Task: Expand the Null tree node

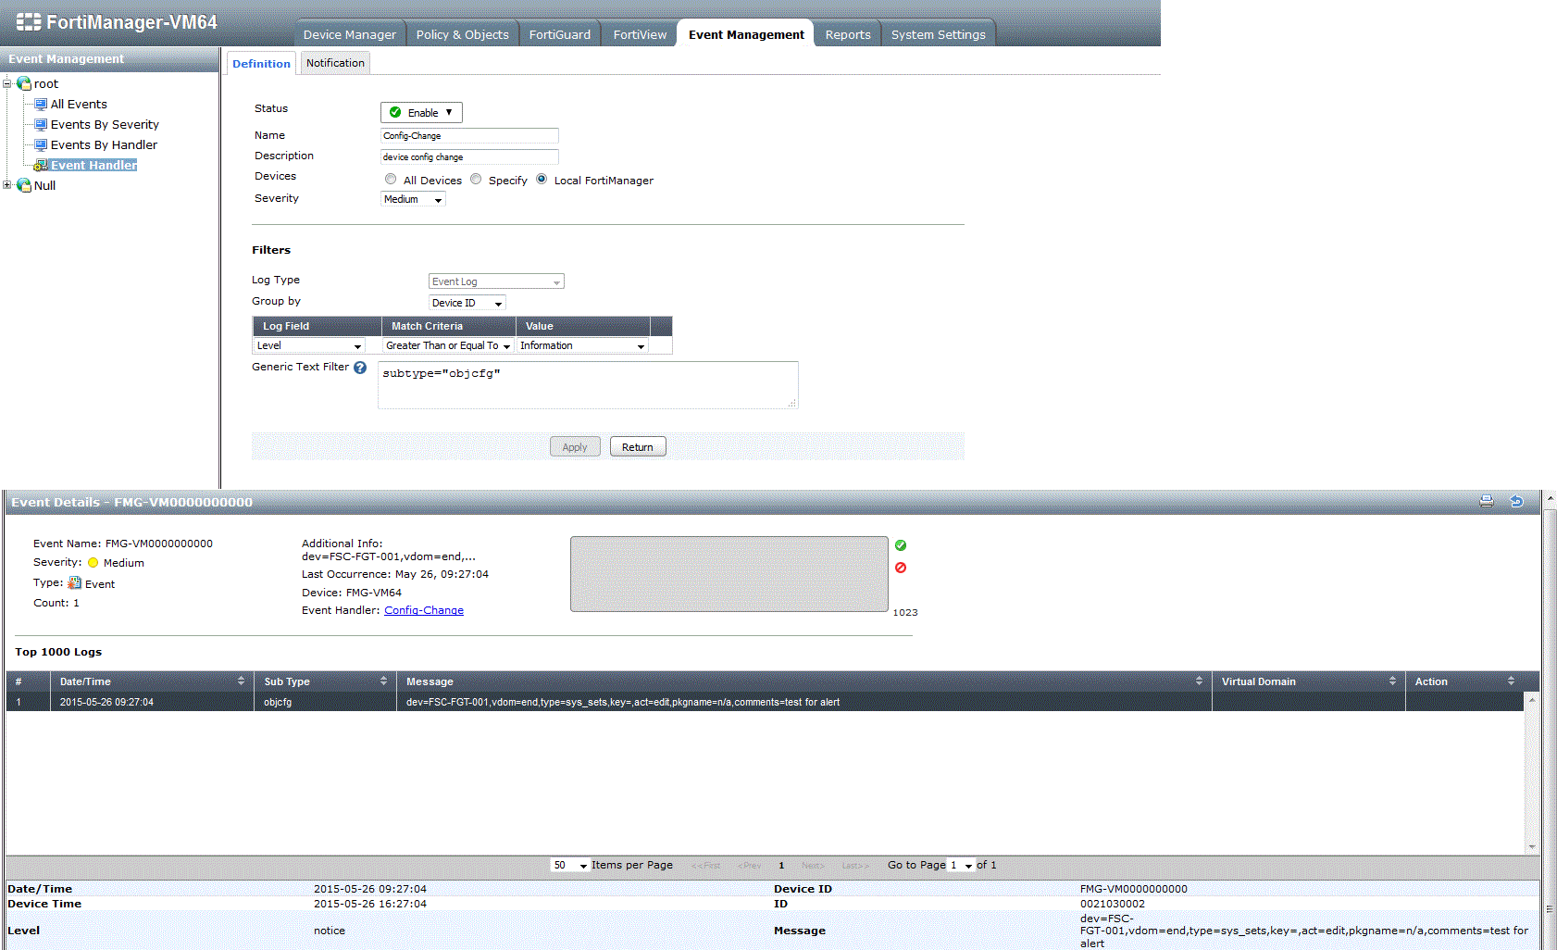Action: [x=7, y=185]
